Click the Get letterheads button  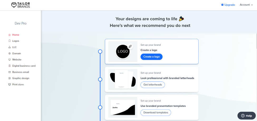(153, 85)
